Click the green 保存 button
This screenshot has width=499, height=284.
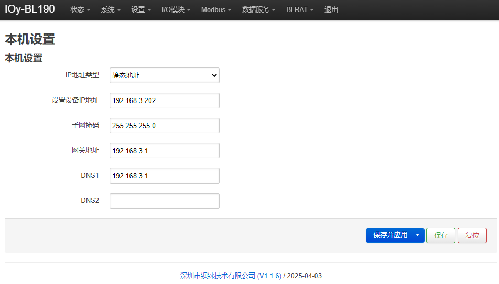pyautogui.click(x=441, y=235)
